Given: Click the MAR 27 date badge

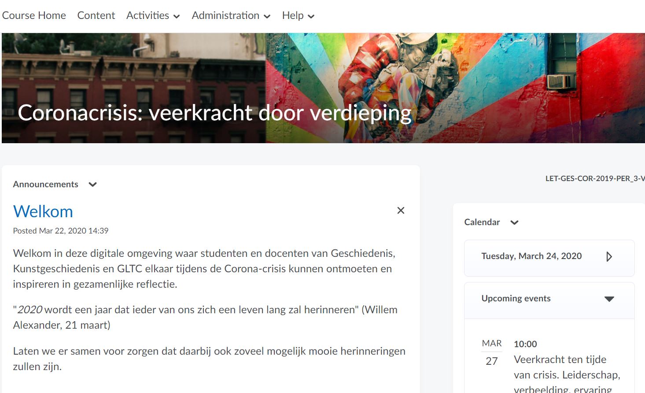Looking at the screenshot, I should point(492,353).
